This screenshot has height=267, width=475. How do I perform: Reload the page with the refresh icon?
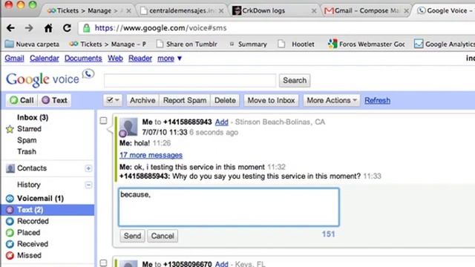[x=67, y=28]
